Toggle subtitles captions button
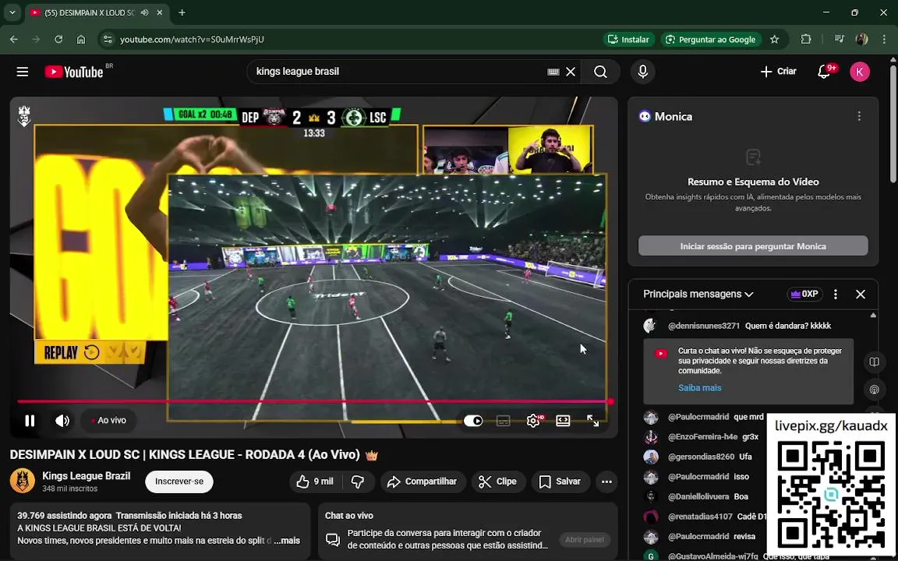This screenshot has width=898, height=561. [x=503, y=421]
